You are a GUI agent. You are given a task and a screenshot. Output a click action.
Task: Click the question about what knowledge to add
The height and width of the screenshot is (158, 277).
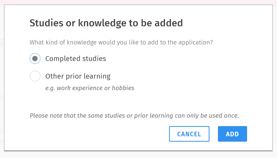pos(121,42)
